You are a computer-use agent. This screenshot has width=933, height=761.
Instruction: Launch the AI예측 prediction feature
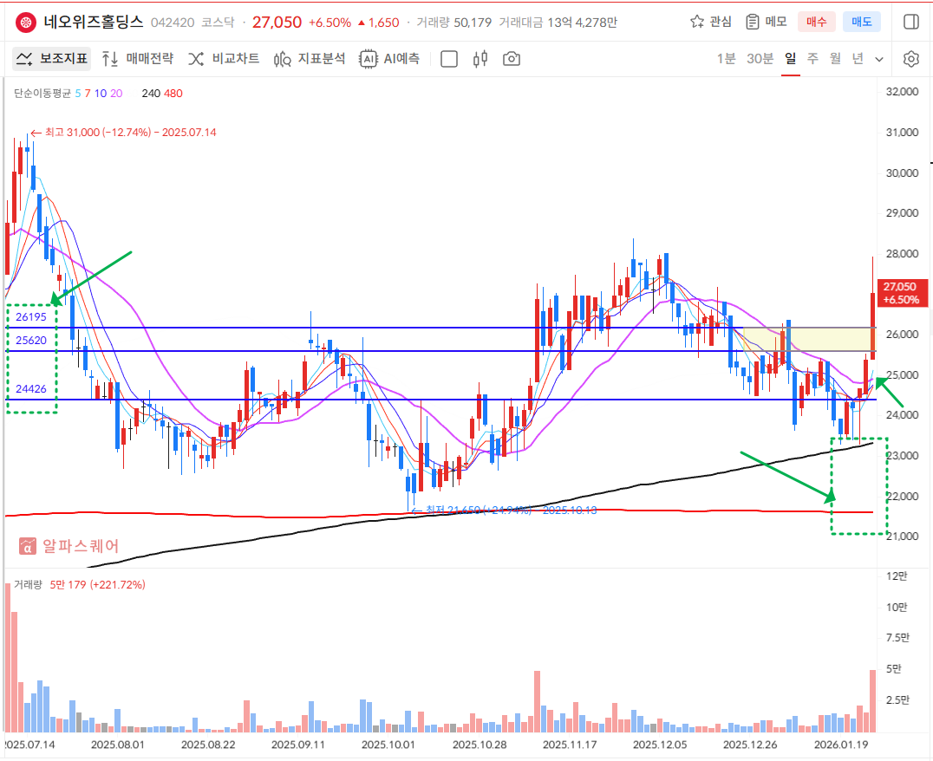(x=390, y=59)
